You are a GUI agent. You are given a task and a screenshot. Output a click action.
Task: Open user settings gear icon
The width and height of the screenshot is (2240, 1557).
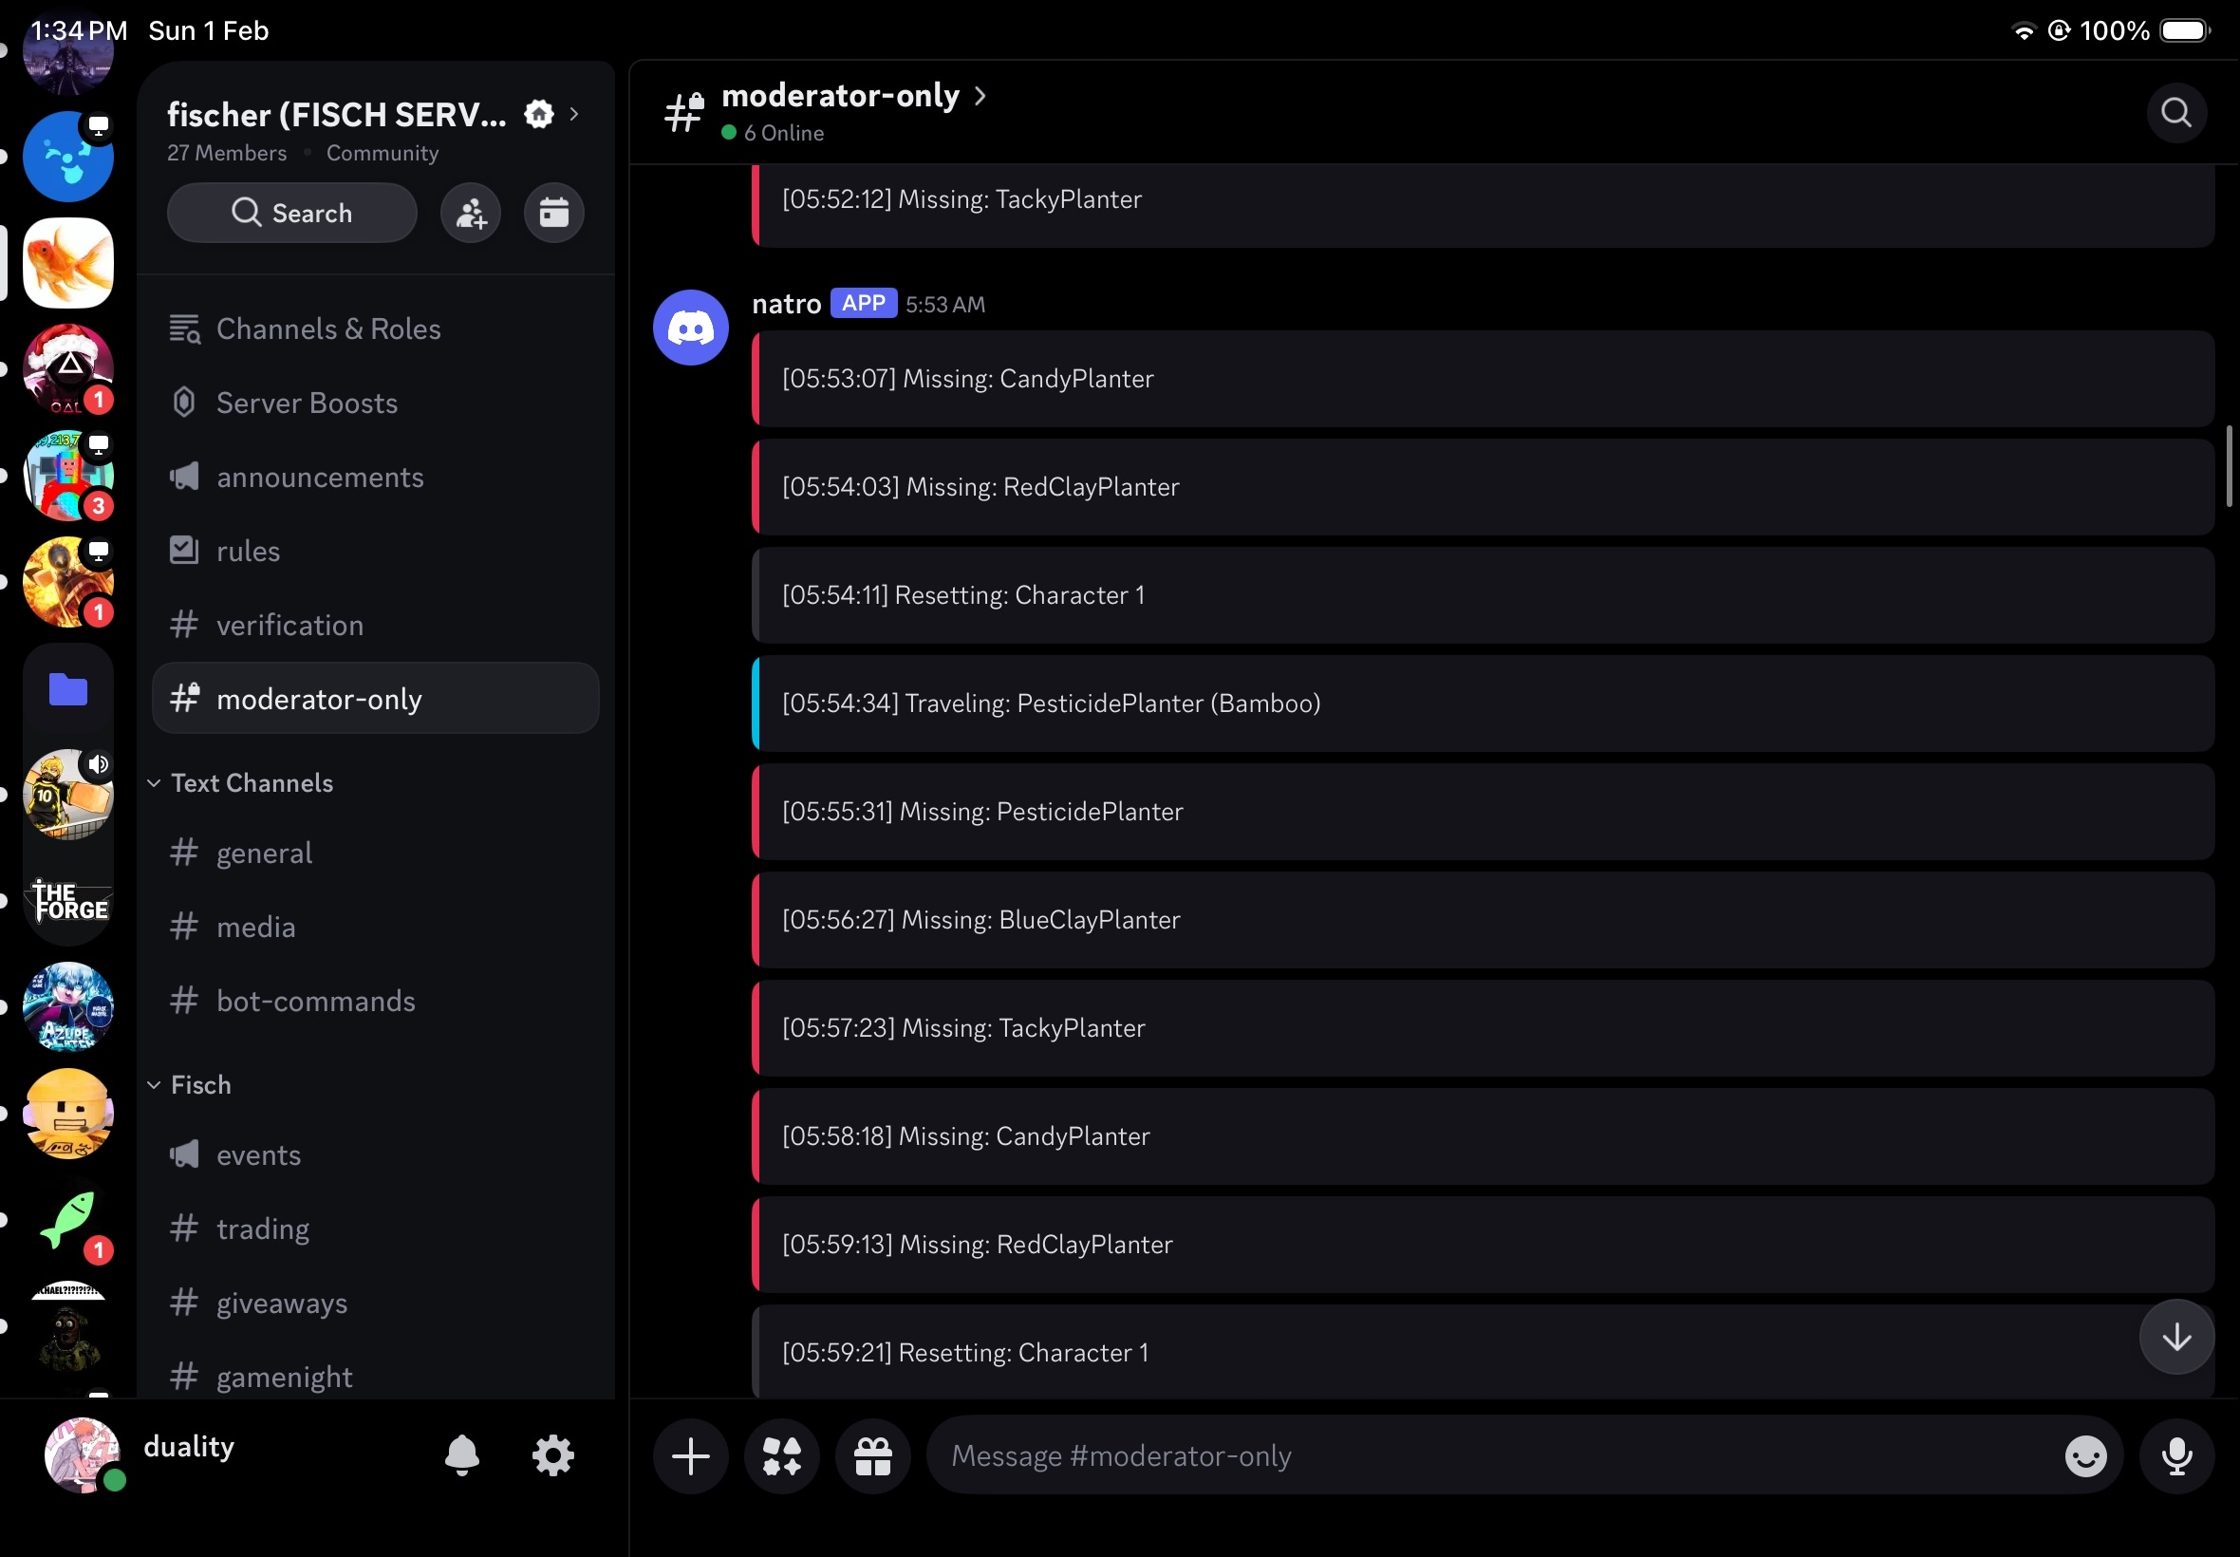point(553,1455)
